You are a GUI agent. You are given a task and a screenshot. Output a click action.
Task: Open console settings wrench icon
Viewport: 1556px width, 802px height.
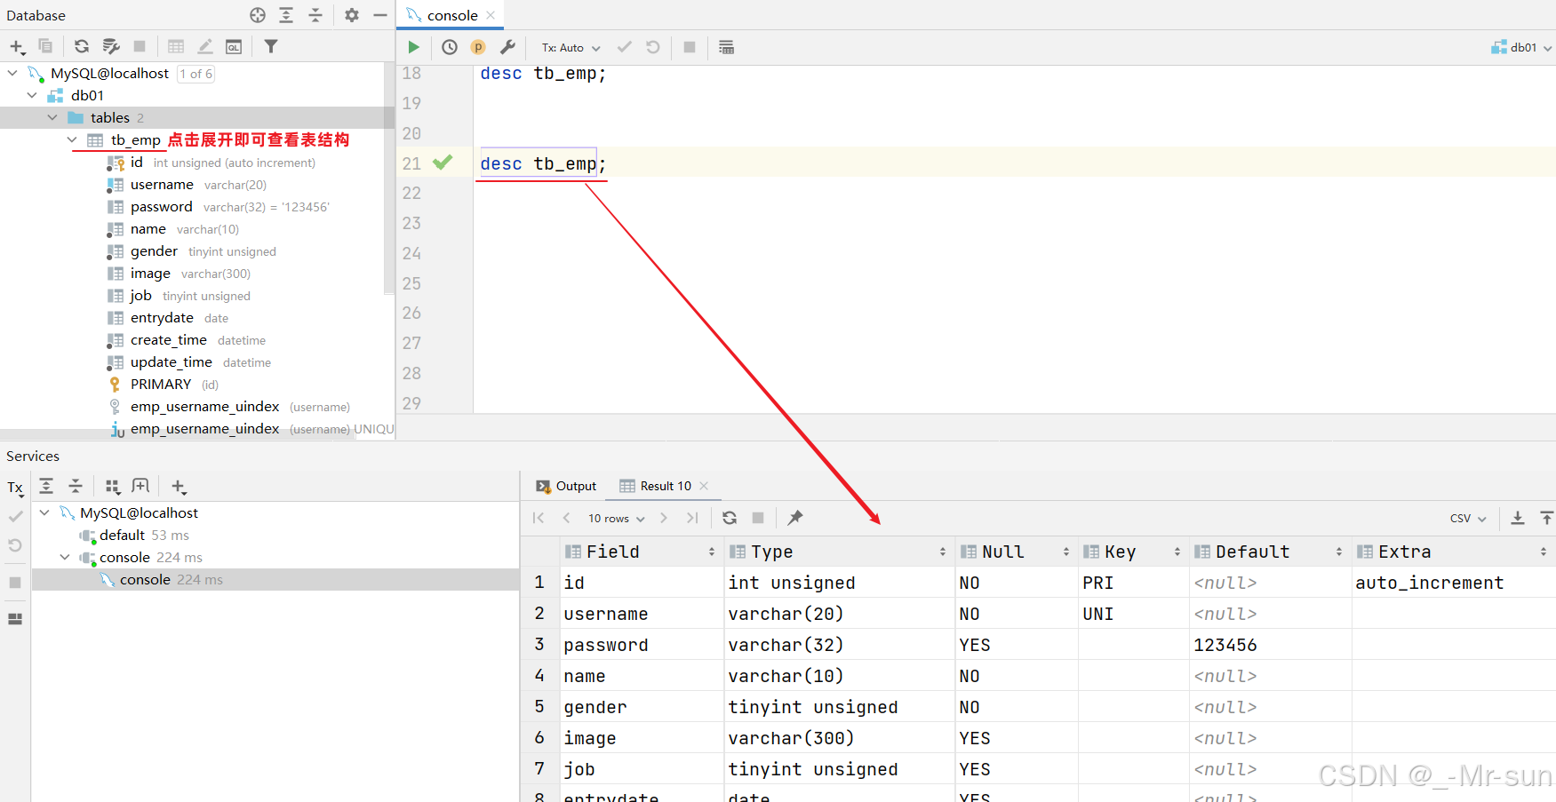pos(507,47)
